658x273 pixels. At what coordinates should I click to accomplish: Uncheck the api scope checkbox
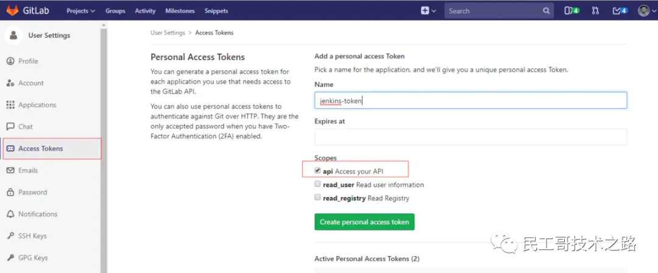coord(317,171)
